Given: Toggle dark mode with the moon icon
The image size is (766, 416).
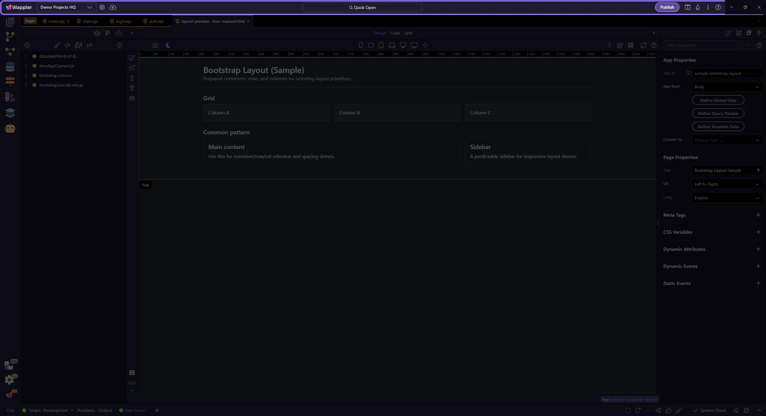Looking at the screenshot, I should 168,45.
